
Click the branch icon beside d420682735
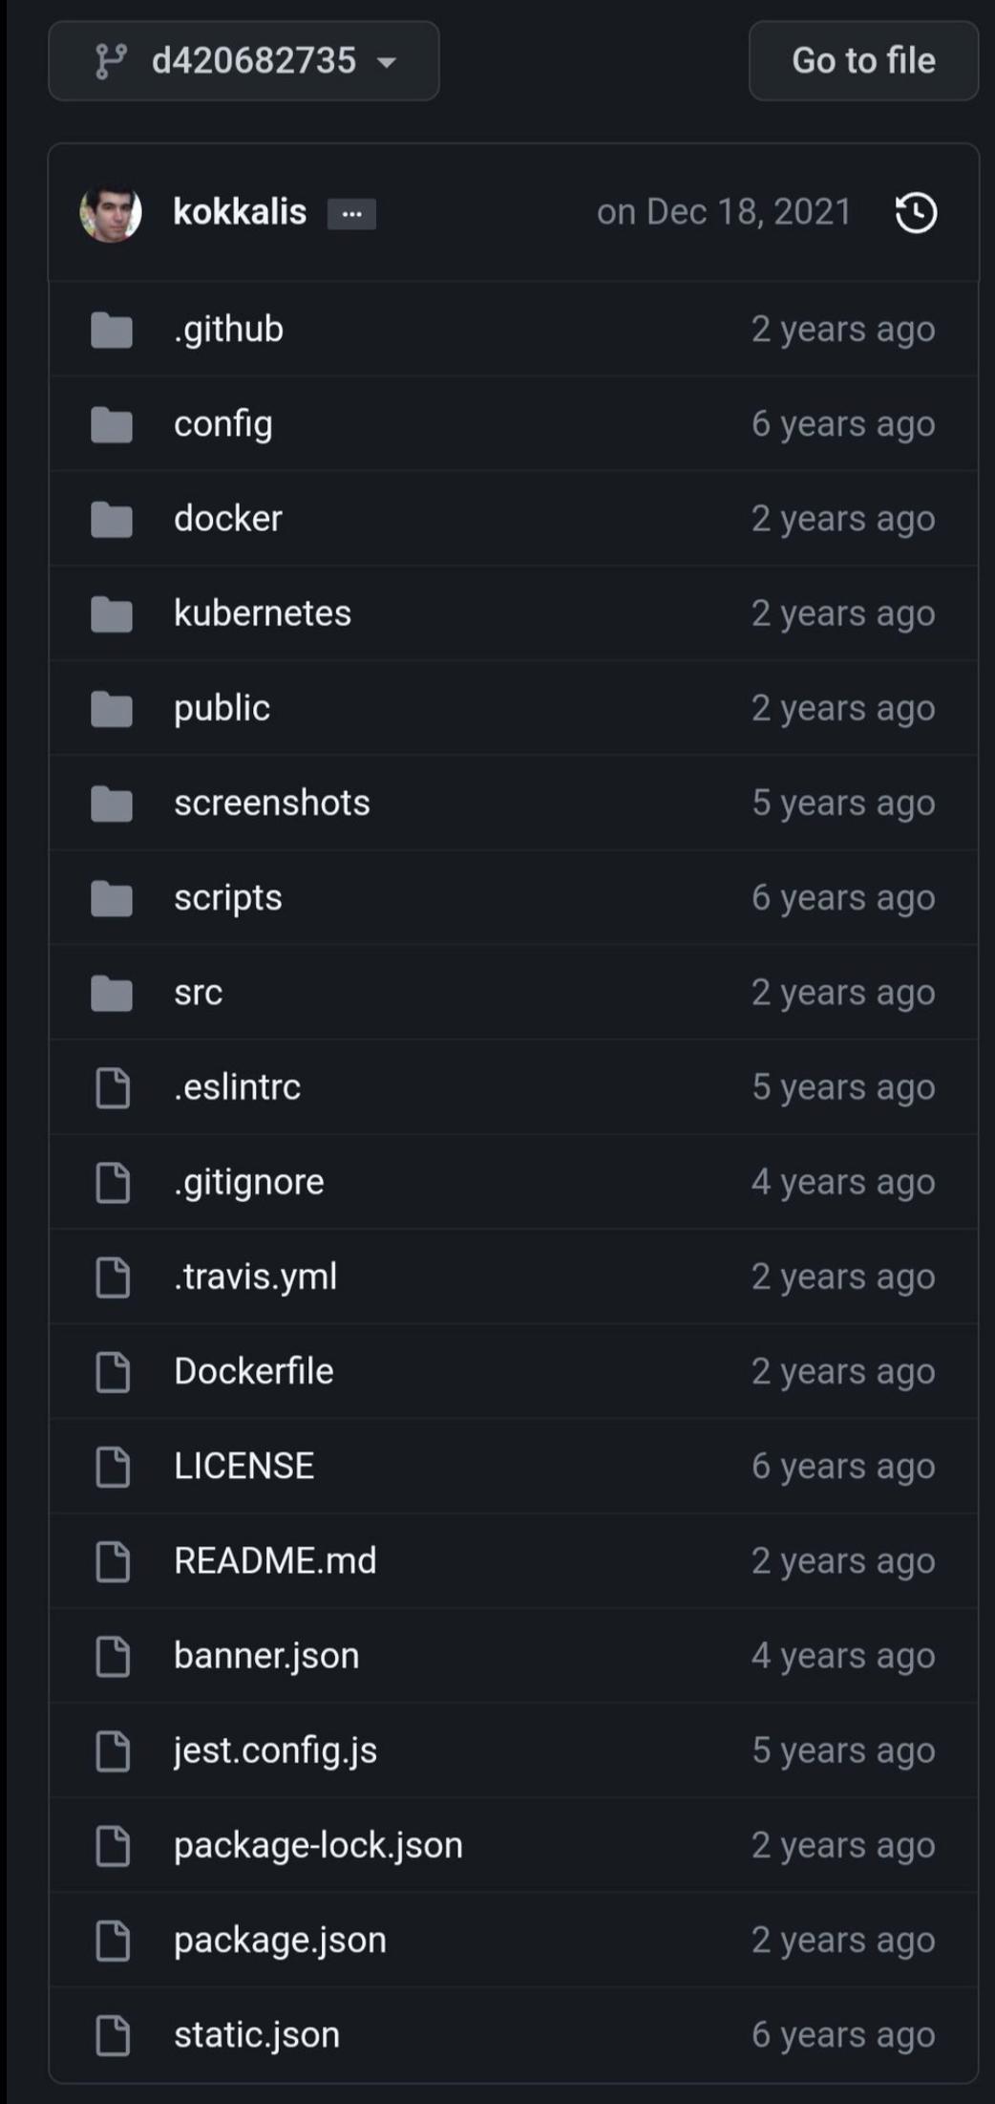111,61
